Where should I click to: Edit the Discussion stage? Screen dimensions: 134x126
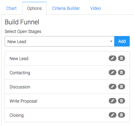point(112,87)
